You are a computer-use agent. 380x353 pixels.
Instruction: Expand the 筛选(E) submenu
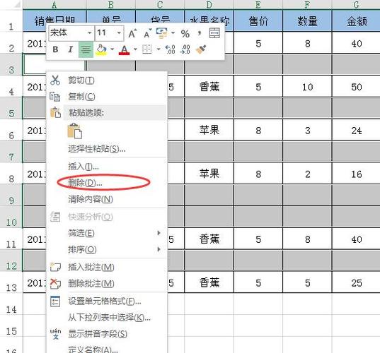107,233
